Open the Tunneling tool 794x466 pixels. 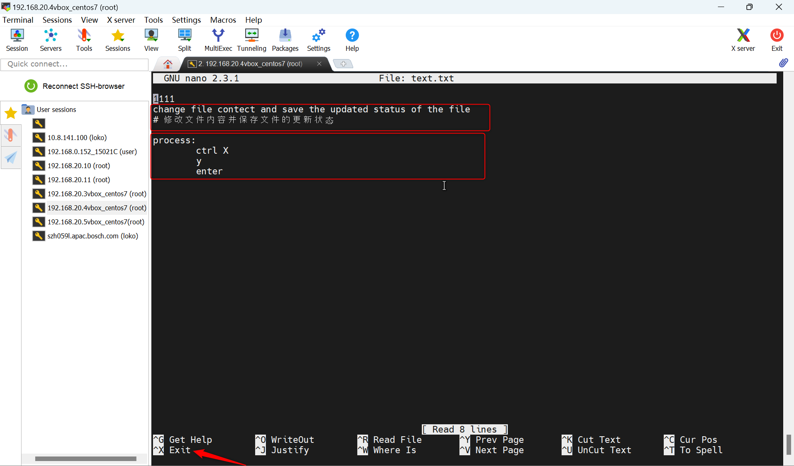(251, 40)
